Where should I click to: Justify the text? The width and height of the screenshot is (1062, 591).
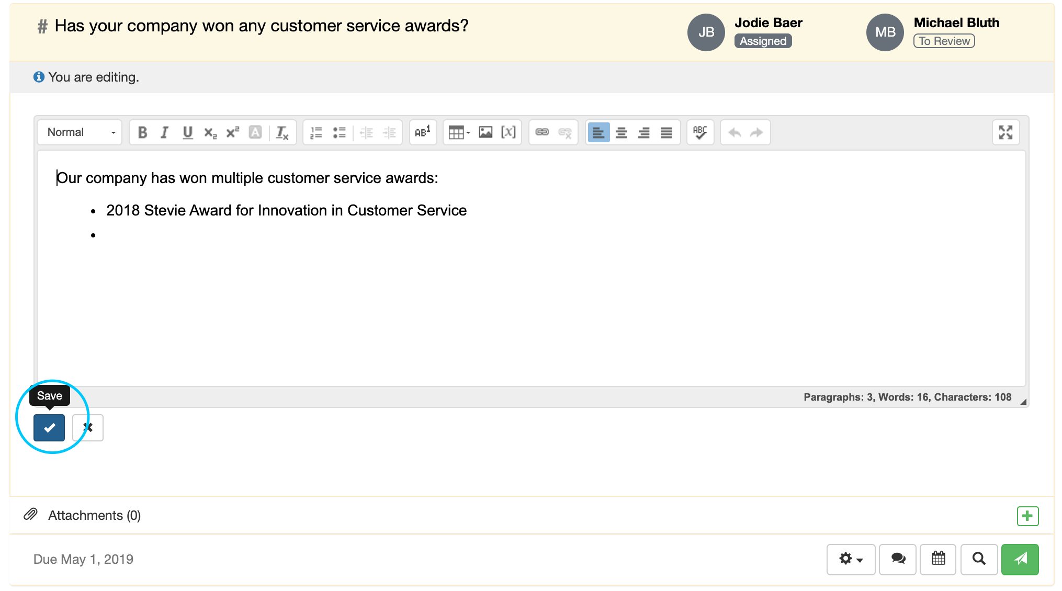666,132
